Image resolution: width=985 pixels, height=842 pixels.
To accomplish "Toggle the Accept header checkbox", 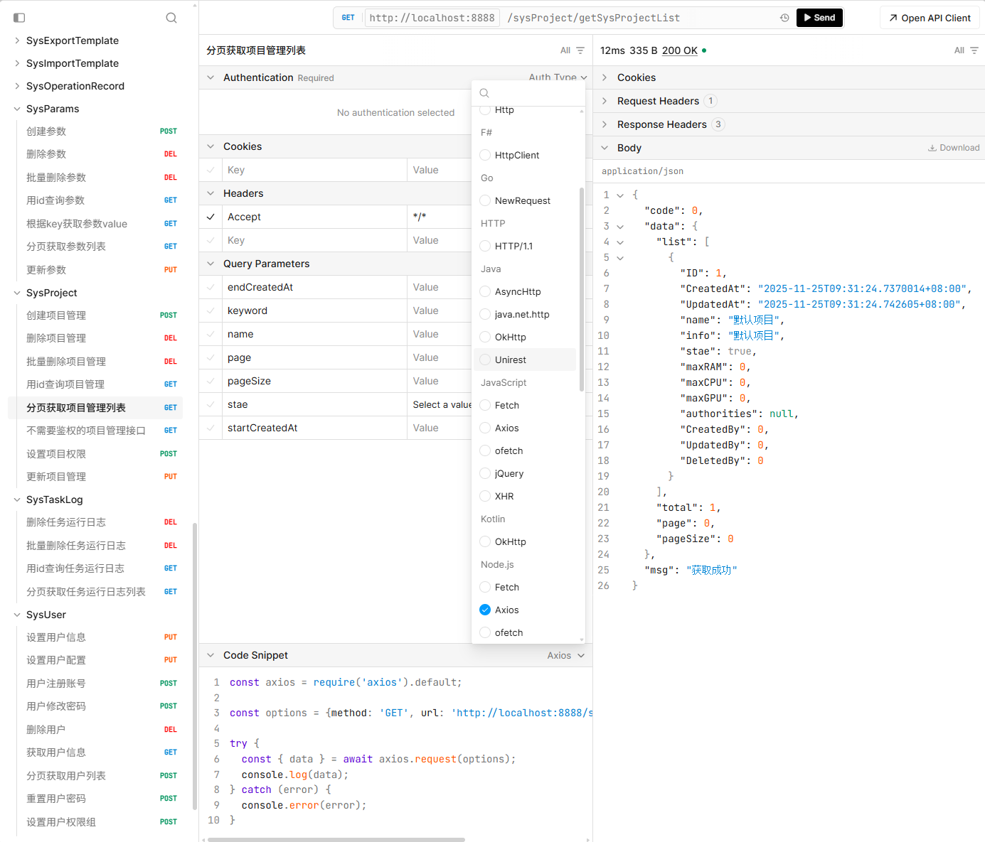I will 211,217.
